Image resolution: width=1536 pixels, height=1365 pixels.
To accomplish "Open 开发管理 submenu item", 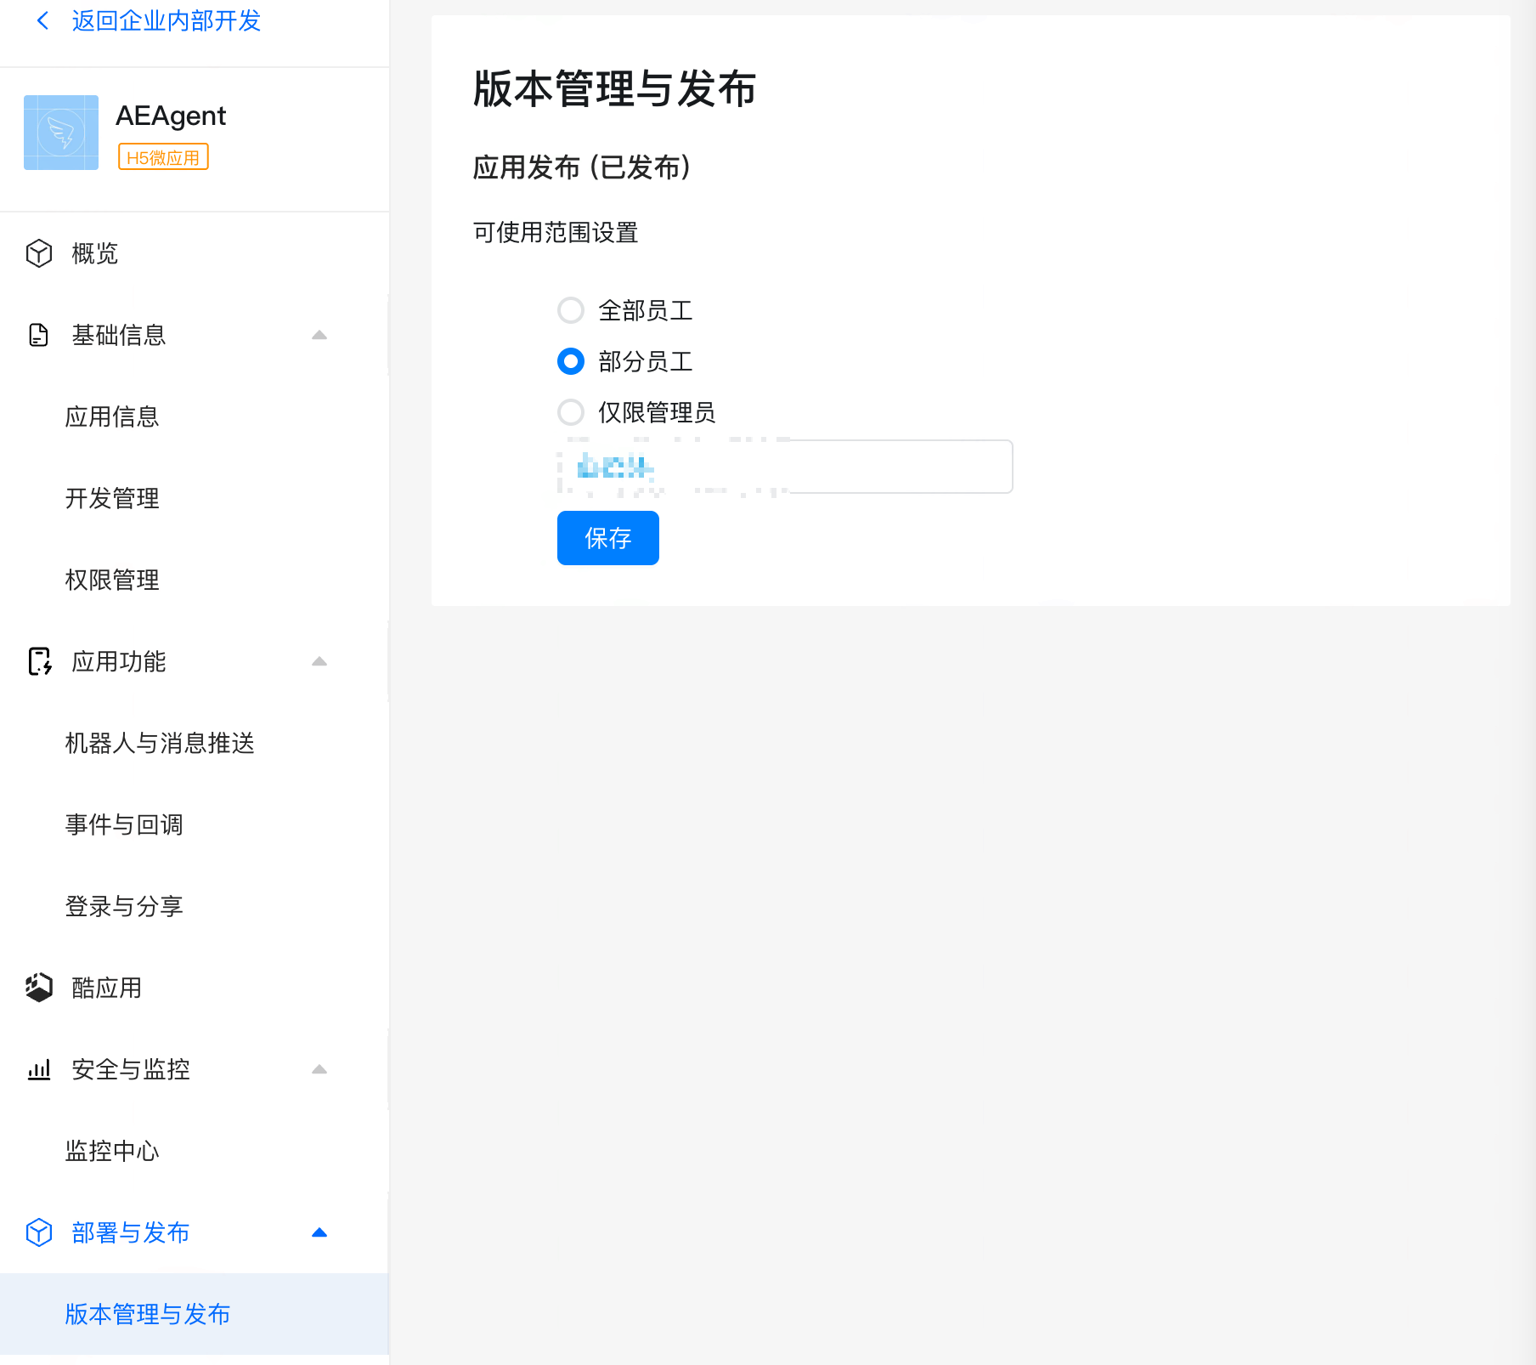I will (x=112, y=498).
